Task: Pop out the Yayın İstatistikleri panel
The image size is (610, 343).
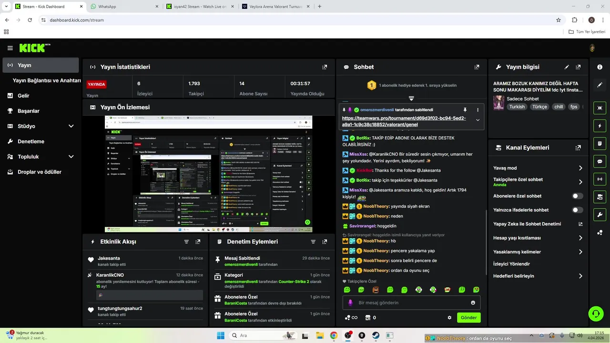Action: (325, 67)
